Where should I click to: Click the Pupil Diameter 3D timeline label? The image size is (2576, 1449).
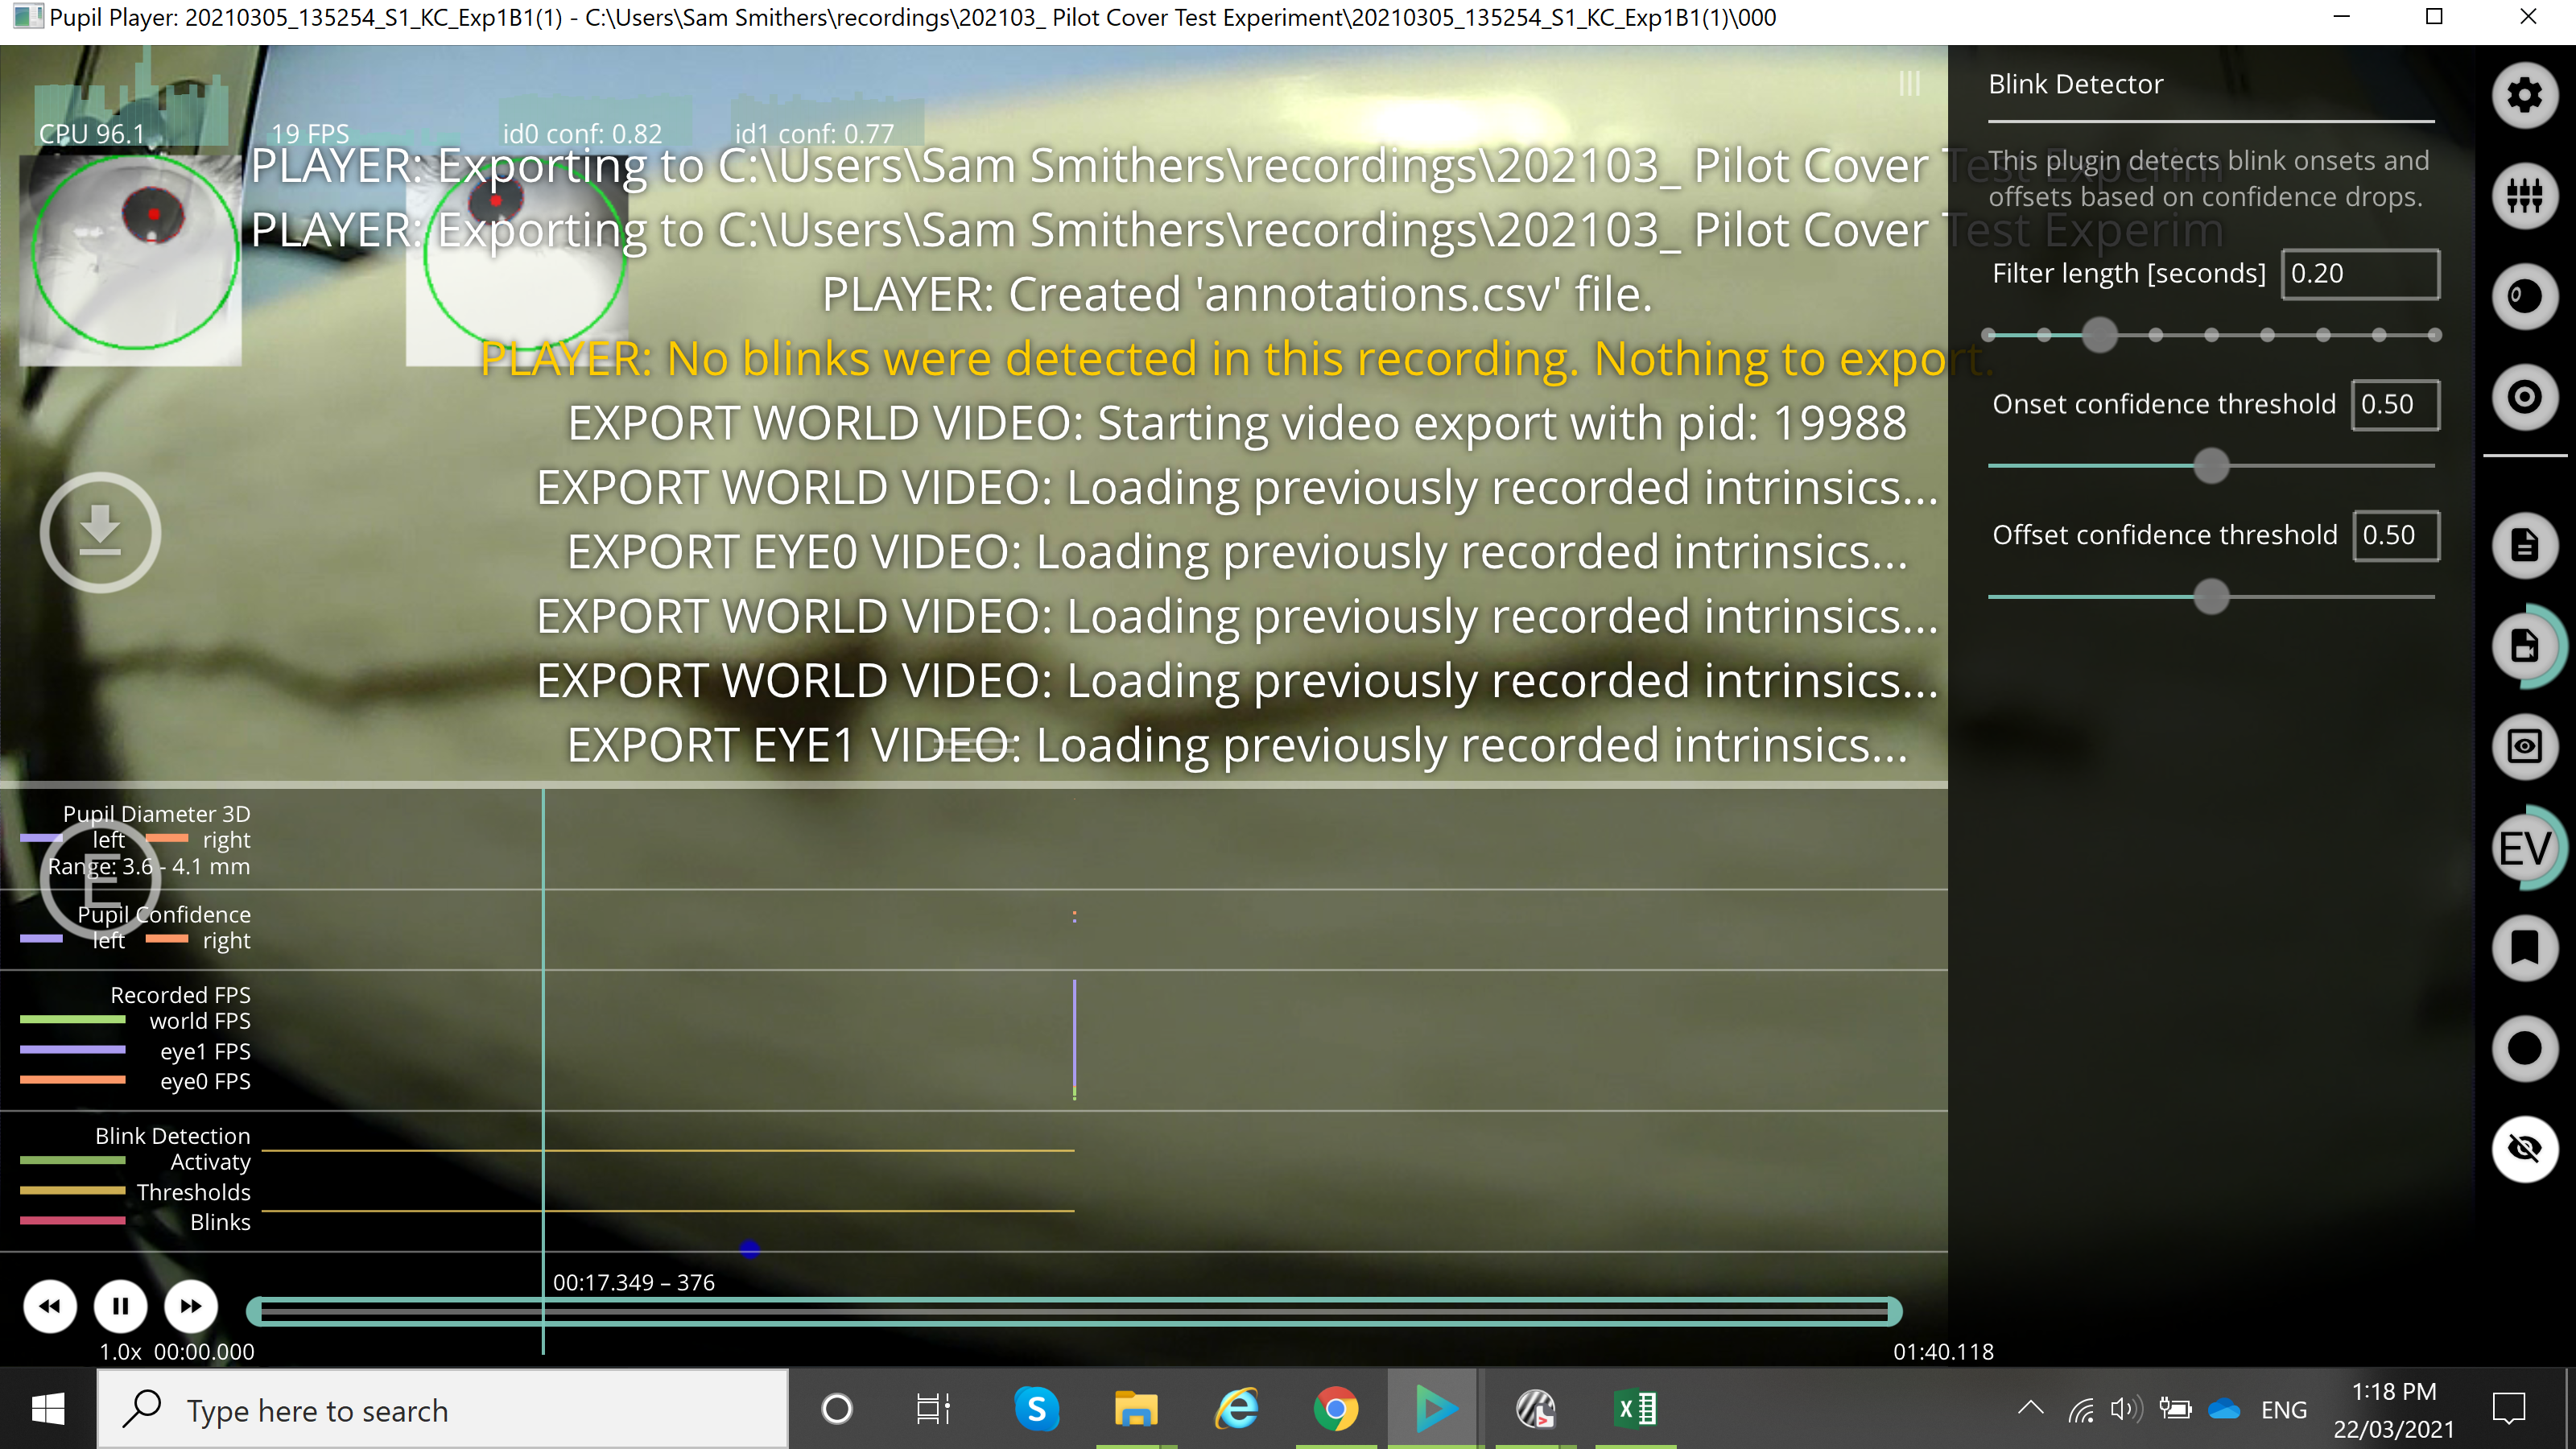[x=156, y=814]
